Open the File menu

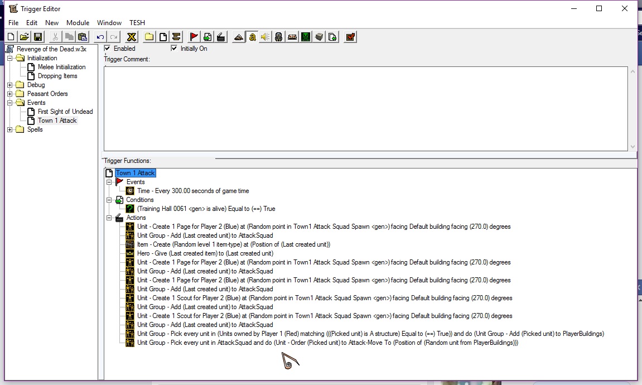point(13,23)
